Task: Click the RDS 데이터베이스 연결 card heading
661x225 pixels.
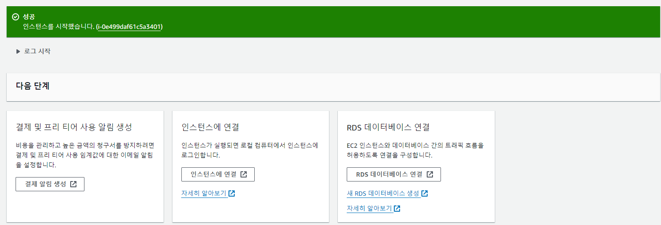Action: 388,127
